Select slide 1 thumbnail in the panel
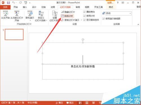The image size is (141, 105). pyautogui.click(x=14, y=35)
